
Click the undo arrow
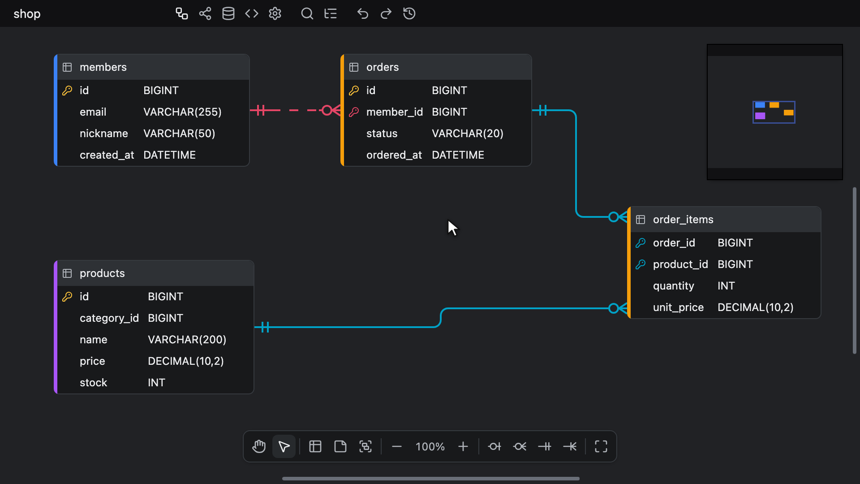(363, 13)
